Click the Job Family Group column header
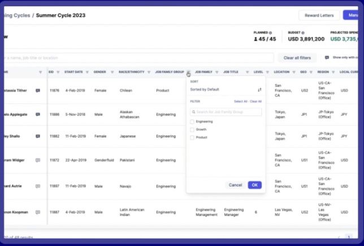Screen dimensions: 364x246 click(170, 72)
